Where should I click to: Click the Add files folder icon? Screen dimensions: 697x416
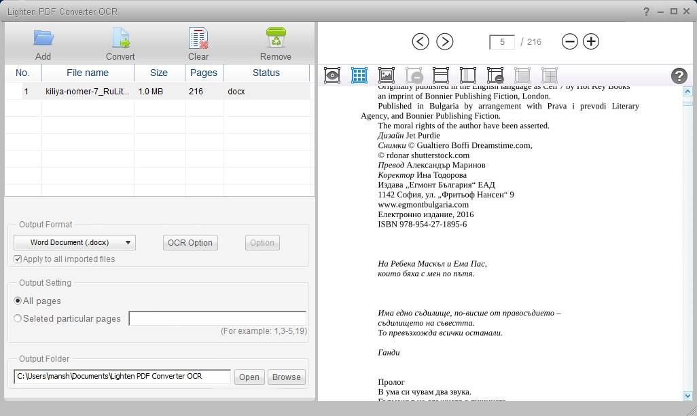coord(43,38)
